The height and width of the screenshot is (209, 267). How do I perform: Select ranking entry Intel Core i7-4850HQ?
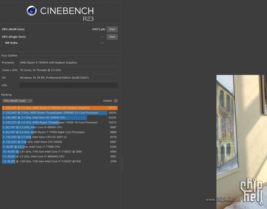coord(60,157)
